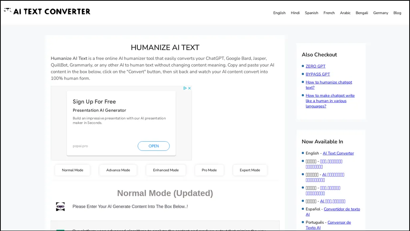Viewport: 410px width, 231px height.
Task: Open the Convertidor de texto AI link
Action: 341,209
